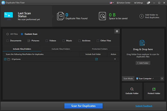Select the All Files radio option

pos(7,34)
